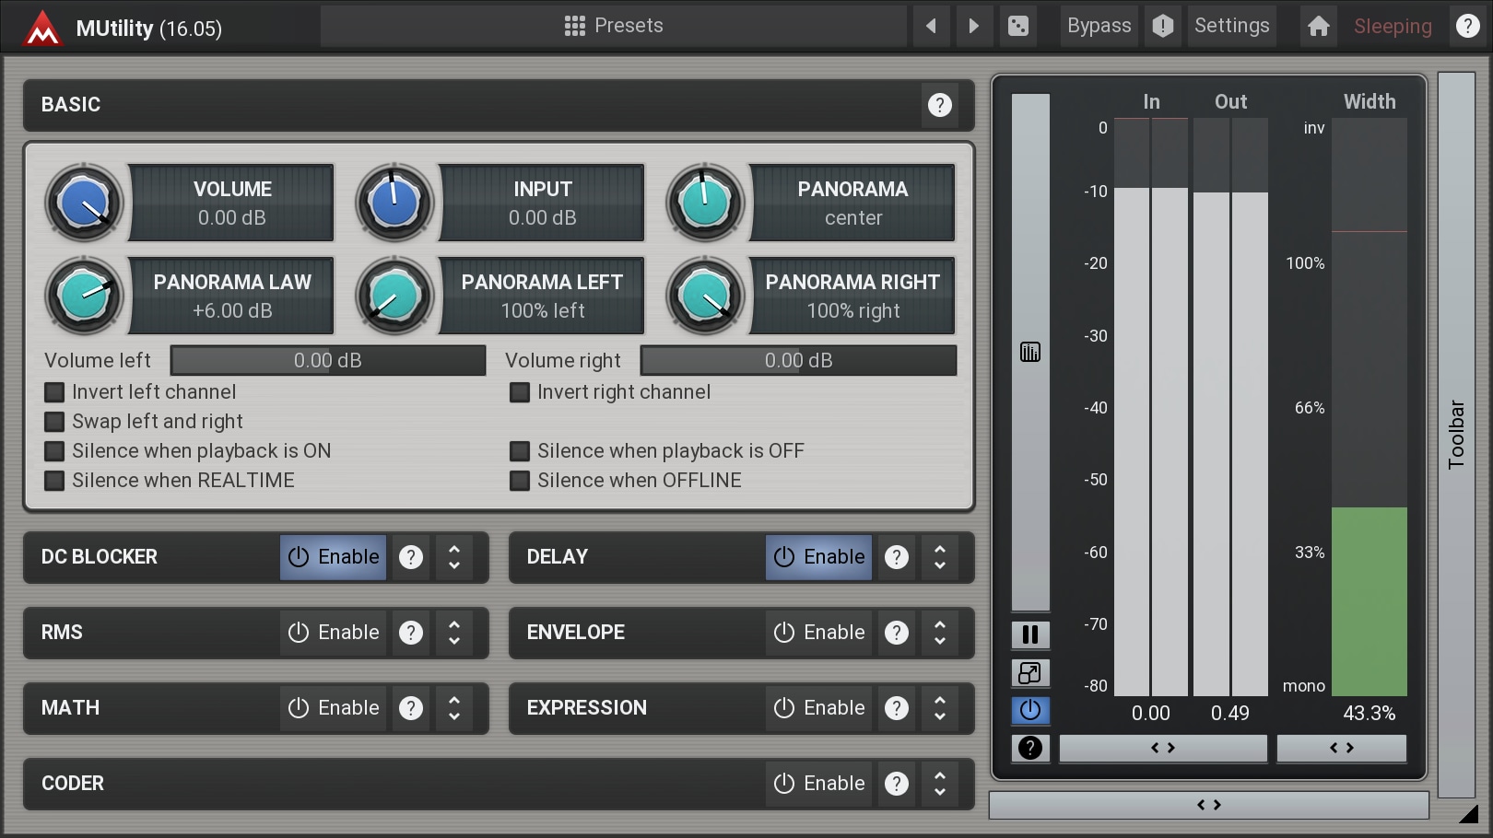The image size is (1493, 838).
Task: Click the Bypass button
Action: (1099, 26)
